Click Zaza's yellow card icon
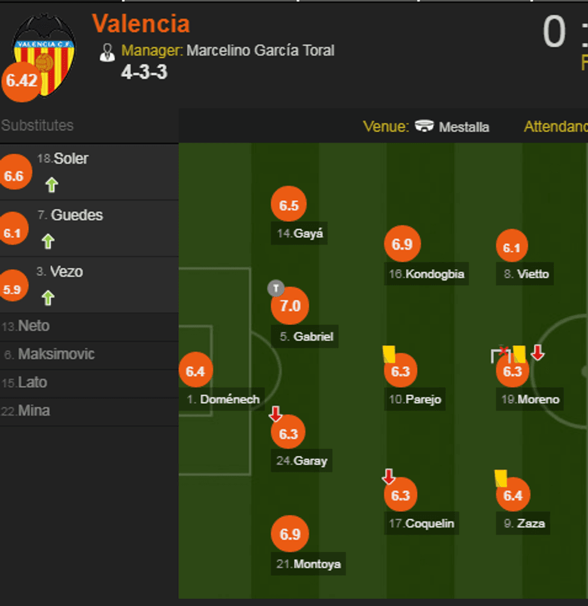This screenshot has width=588, height=606. 501,478
